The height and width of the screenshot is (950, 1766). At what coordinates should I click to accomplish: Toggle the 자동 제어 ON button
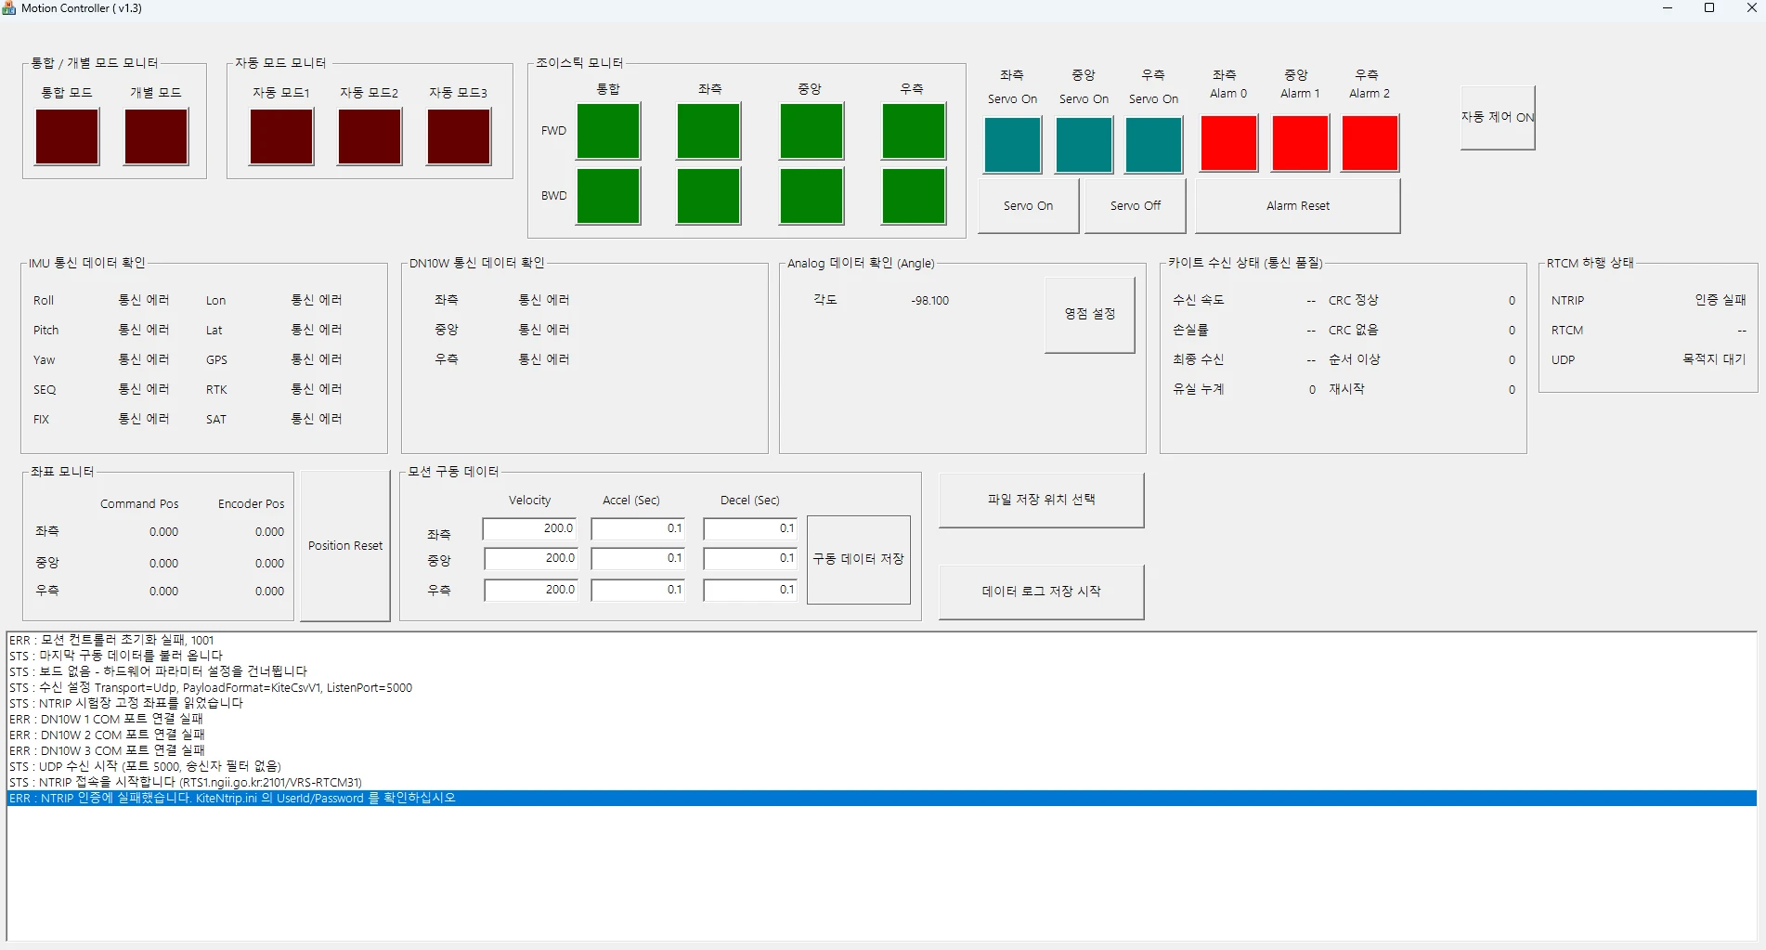1498,117
